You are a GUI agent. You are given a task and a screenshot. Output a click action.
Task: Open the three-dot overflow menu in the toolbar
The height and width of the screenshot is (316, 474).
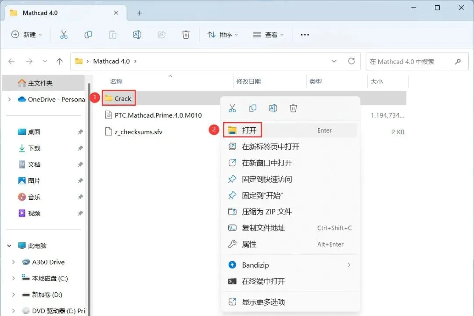[305, 35]
